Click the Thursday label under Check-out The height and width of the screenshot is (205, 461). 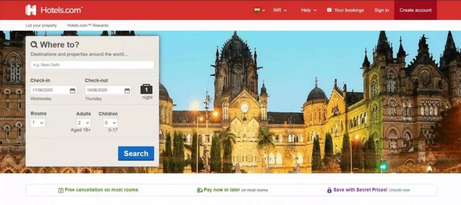[x=94, y=99]
